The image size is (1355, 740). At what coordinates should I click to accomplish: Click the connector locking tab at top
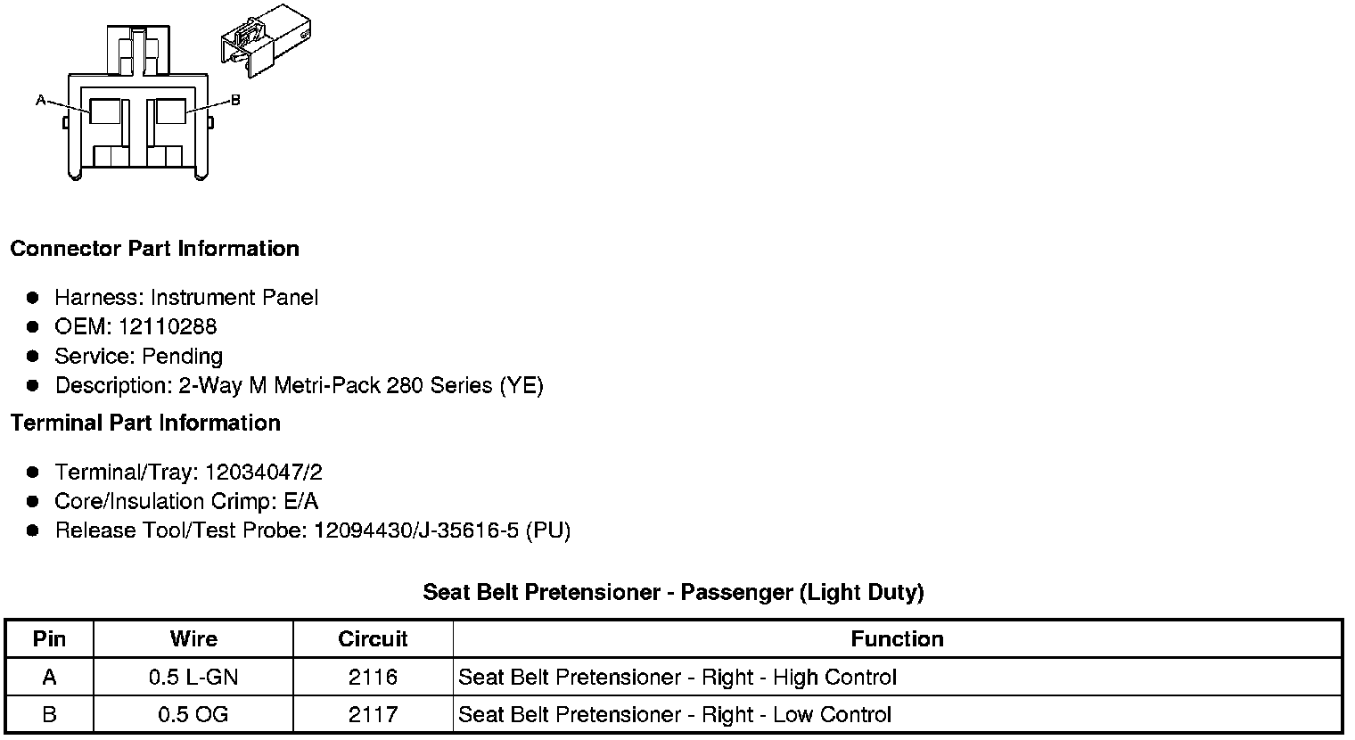138,49
